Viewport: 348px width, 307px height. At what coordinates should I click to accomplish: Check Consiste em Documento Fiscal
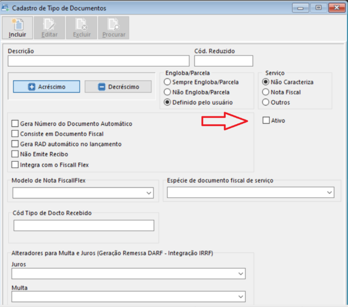pyautogui.click(x=15, y=133)
